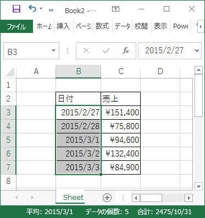Select cell with date 2015/3/2

pos(78,154)
